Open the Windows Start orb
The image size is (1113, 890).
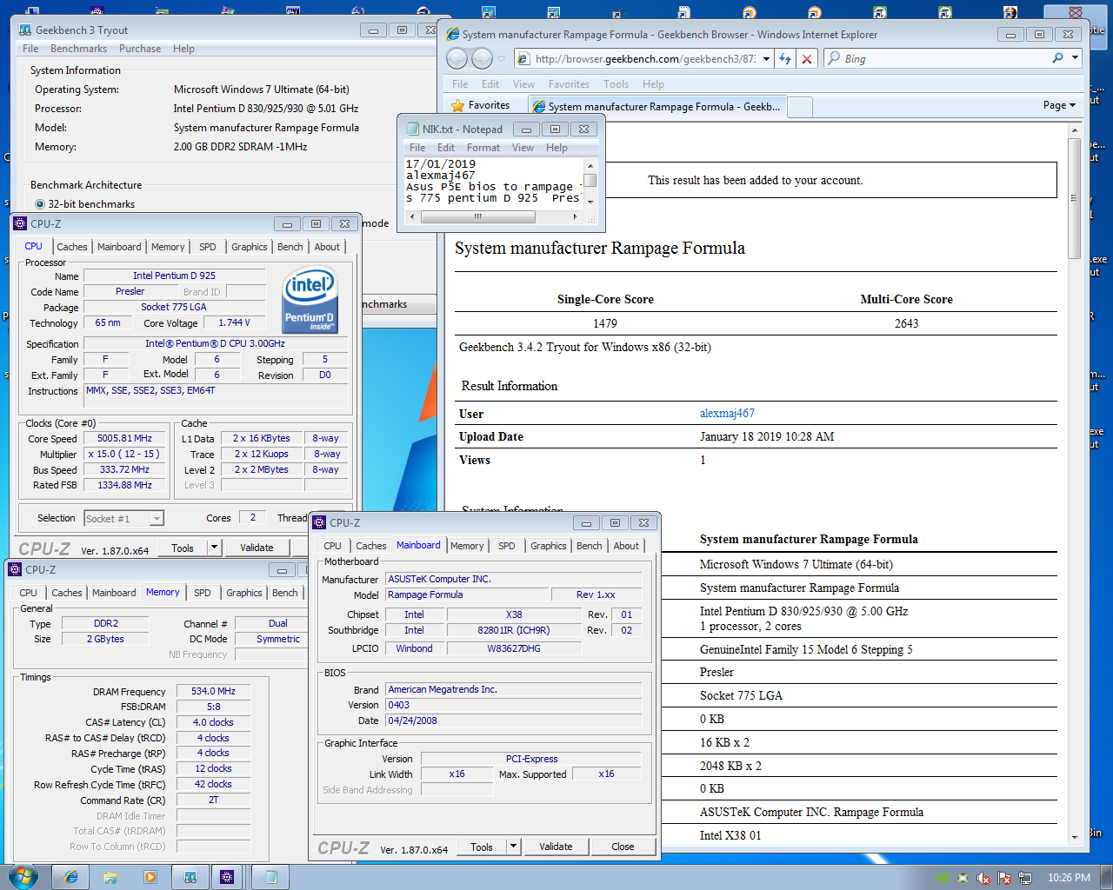coord(23,876)
